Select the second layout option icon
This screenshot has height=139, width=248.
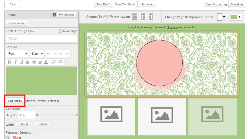point(143,17)
